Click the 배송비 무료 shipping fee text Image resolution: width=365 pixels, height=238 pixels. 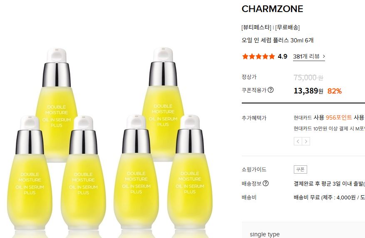coord(307,197)
